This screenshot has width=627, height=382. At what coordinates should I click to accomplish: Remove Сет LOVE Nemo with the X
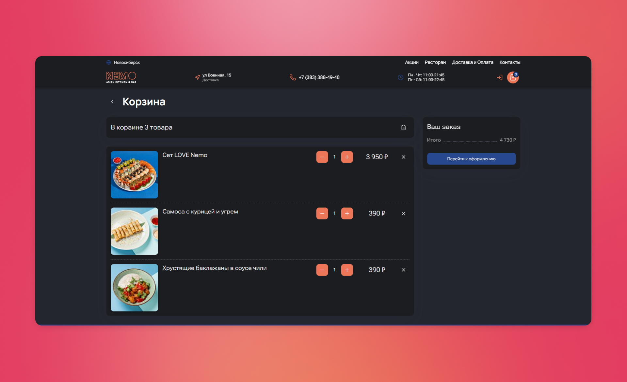[403, 157]
